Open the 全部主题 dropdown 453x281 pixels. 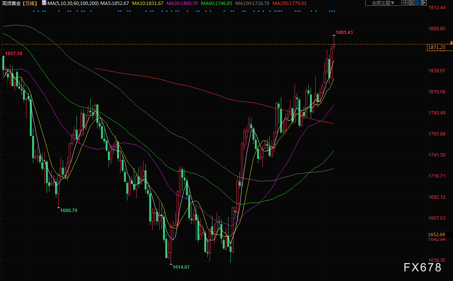pyautogui.click(x=383, y=3)
